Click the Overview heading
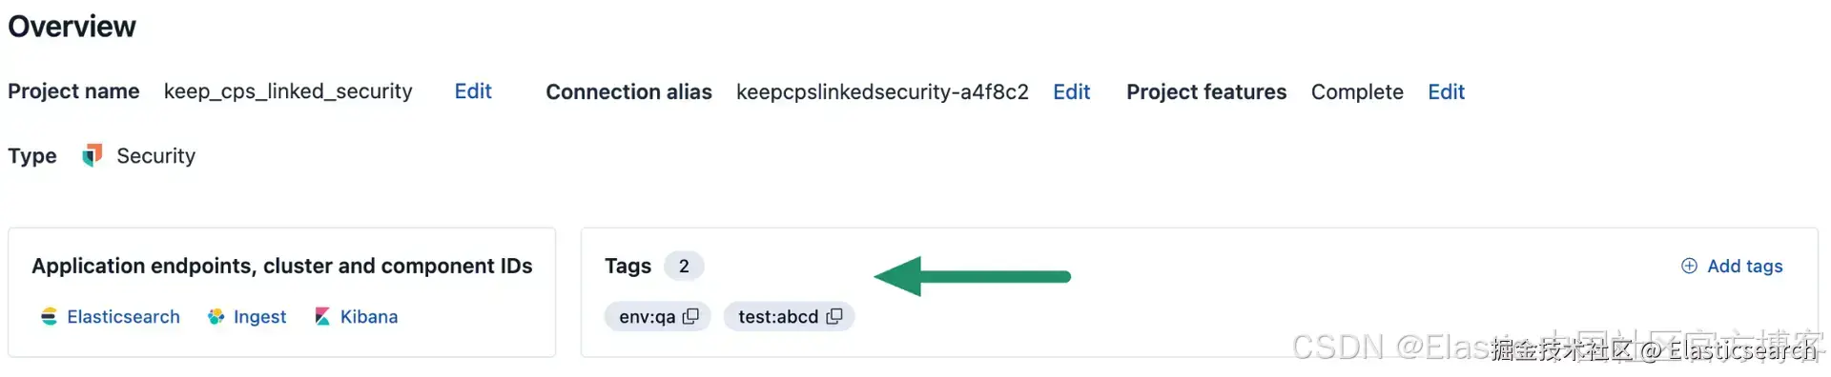This screenshot has height=377, width=1831. 72,27
